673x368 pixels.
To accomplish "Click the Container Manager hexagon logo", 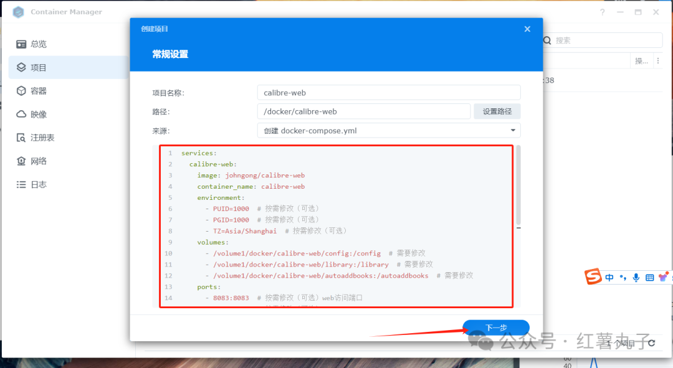I will coord(19,12).
